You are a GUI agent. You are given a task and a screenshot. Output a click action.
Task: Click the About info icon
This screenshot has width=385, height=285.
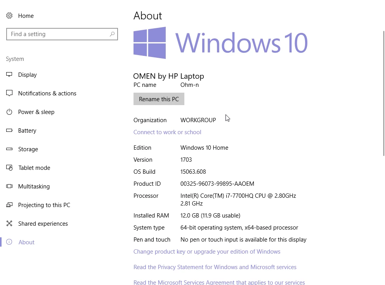9,242
